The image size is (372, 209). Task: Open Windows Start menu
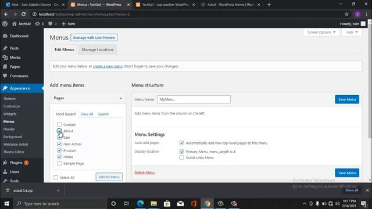point(6,204)
